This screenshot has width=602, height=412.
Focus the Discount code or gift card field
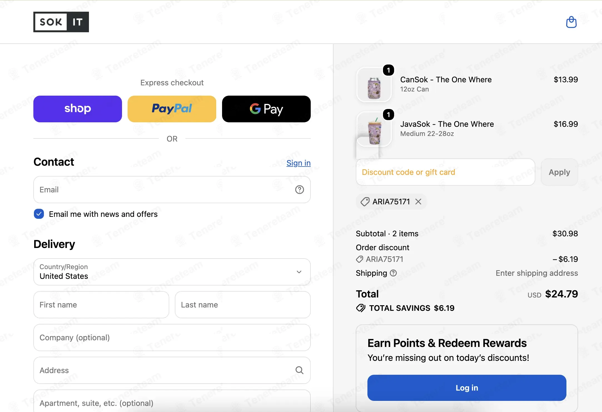(x=446, y=172)
